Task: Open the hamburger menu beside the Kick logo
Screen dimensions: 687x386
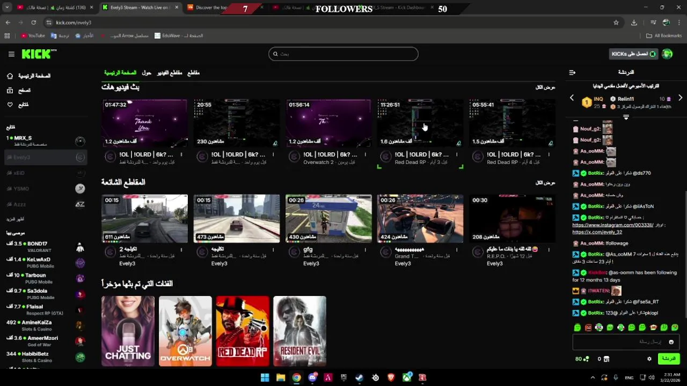Action: click(11, 54)
